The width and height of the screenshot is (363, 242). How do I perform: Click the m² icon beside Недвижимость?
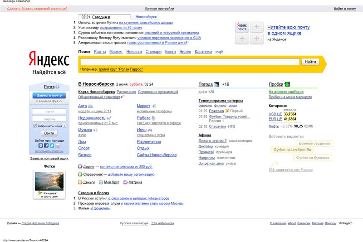[x=109, y=118]
